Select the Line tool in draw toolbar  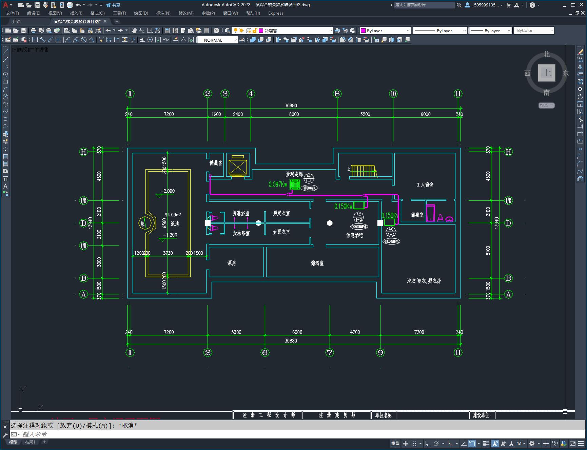pyautogui.click(x=5, y=52)
